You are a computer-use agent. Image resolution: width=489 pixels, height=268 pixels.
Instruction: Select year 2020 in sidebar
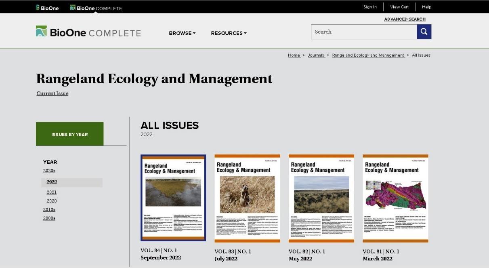pos(52,201)
